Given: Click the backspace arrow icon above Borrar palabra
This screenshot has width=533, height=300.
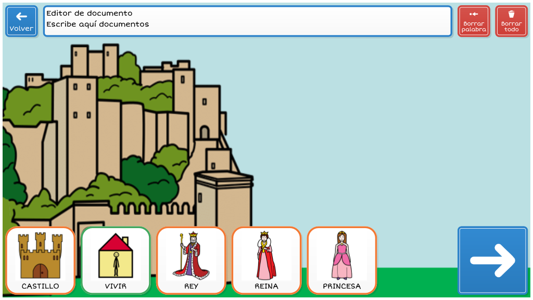Looking at the screenshot, I should click(x=474, y=14).
